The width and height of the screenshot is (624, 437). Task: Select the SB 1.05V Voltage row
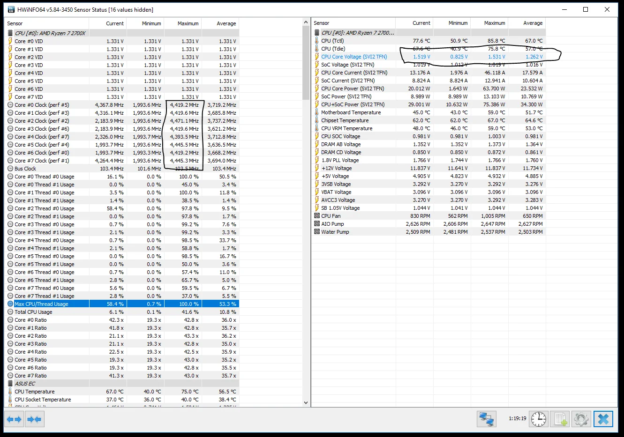click(429, 208)
